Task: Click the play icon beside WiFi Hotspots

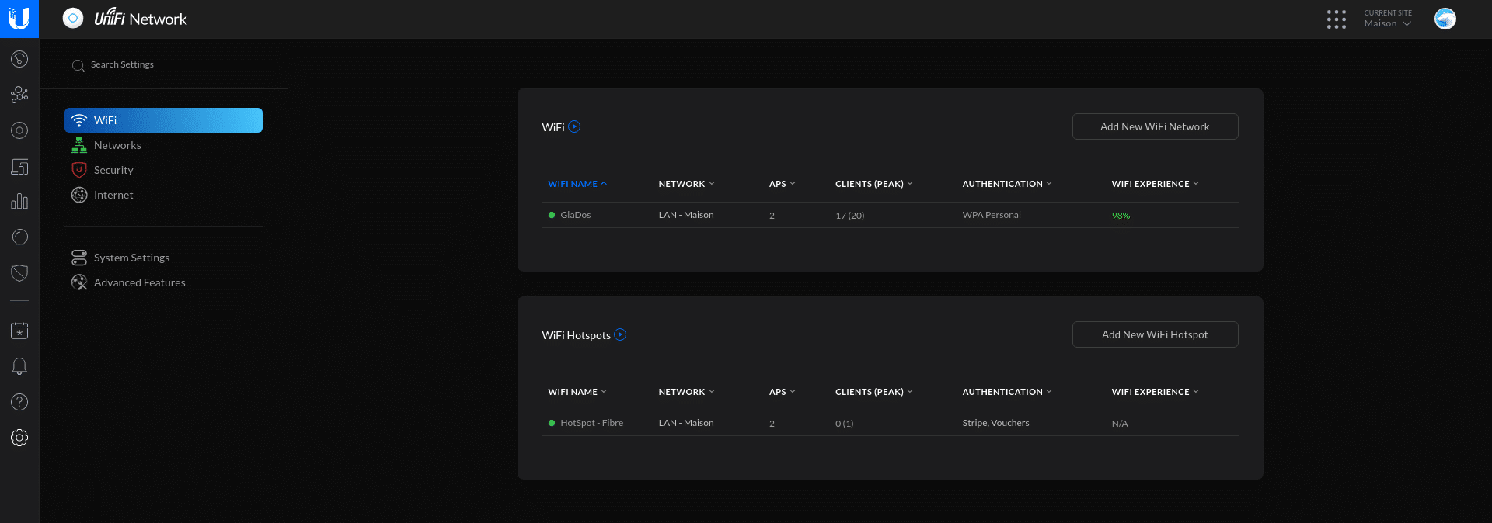Action: pyautogui.click(x=620, y=335)
